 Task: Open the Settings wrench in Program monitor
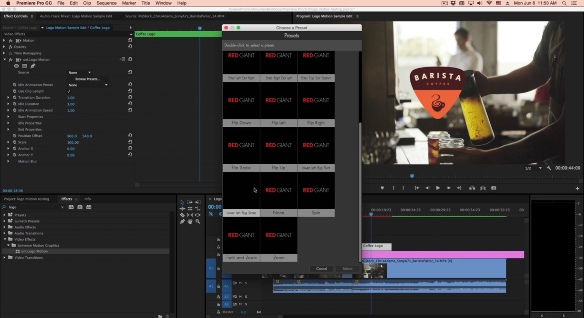[549, 168]
